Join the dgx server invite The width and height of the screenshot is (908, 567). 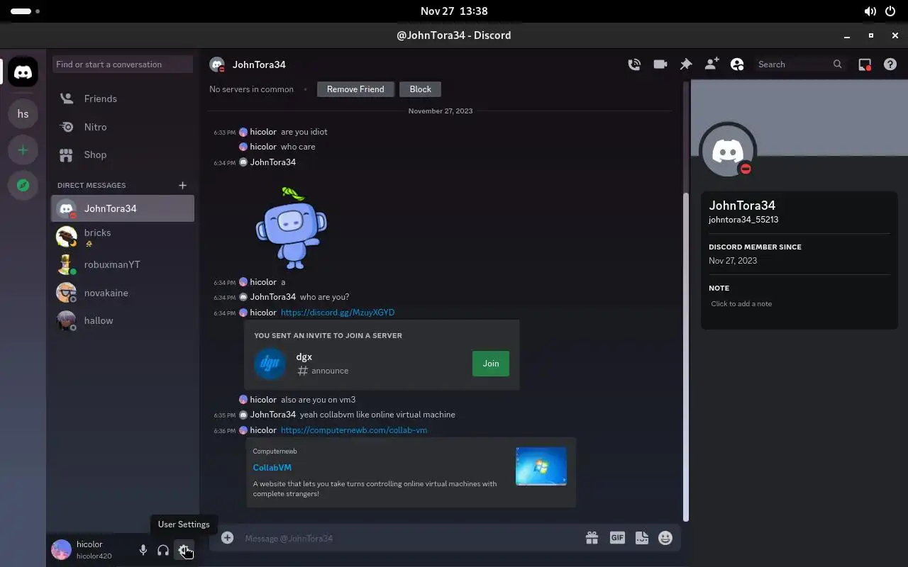pos(491,364)
